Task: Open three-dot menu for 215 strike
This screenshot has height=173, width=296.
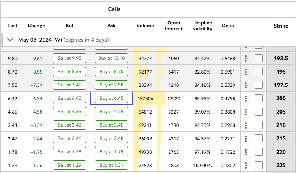Action: (x=246, y=139)
